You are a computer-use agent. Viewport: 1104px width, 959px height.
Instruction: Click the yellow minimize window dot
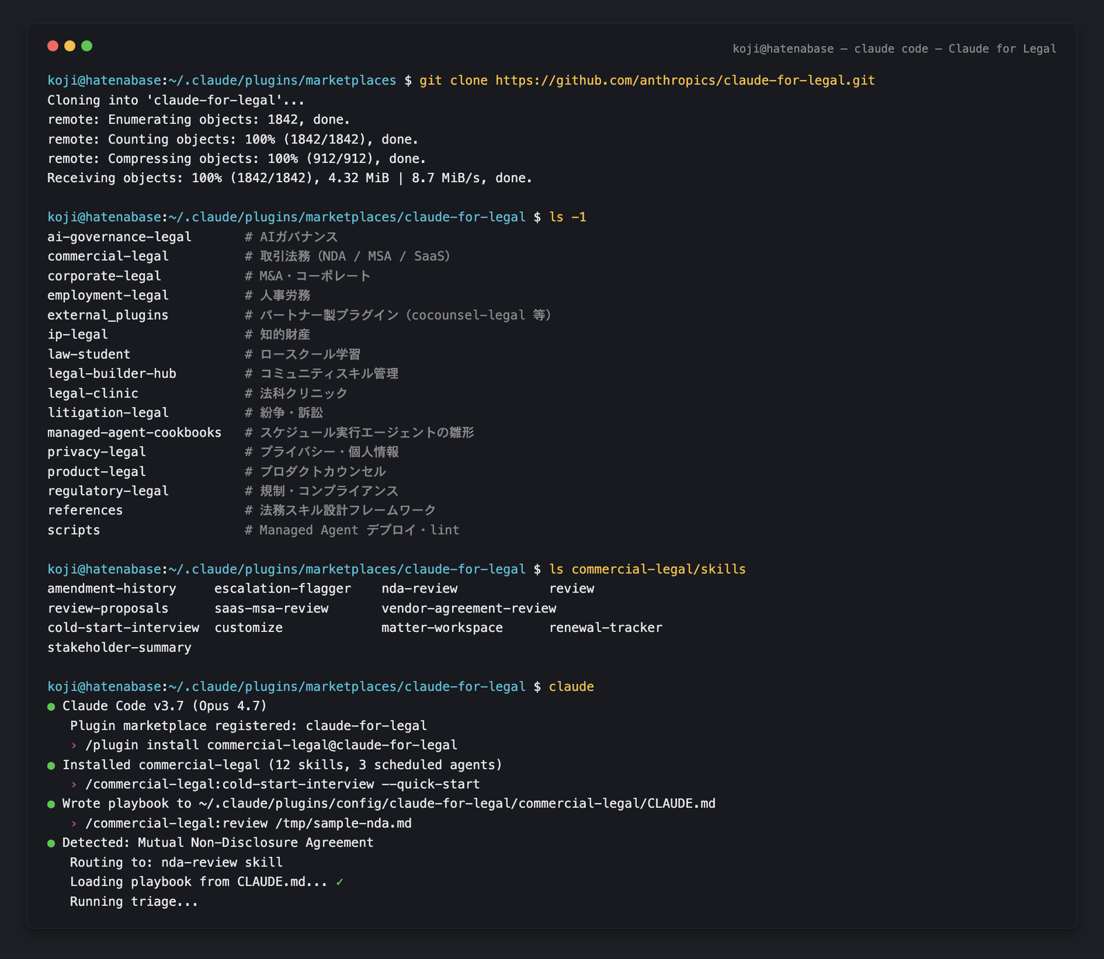[70, 46]
